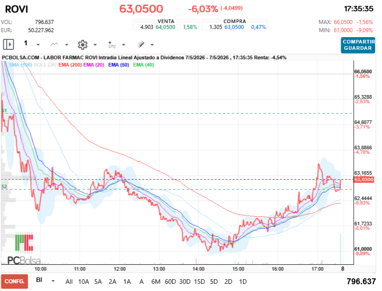Open the BI dropdown arrow
This screenshot has width=382, height=291.
53,281
